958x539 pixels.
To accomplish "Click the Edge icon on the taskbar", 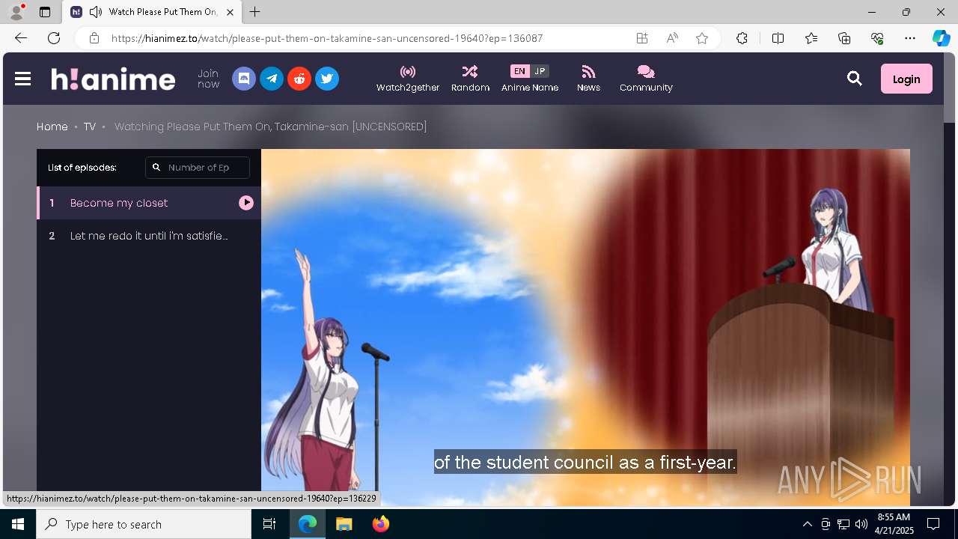I will [308, 524].
